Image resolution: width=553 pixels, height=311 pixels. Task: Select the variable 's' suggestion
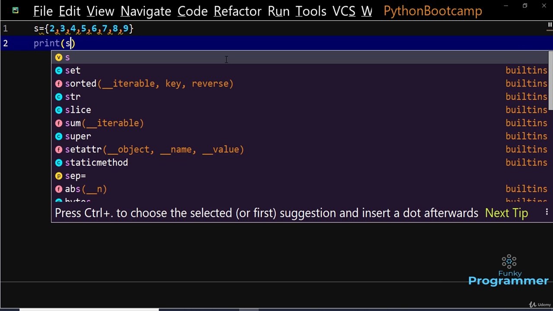(x=300, y=57)
